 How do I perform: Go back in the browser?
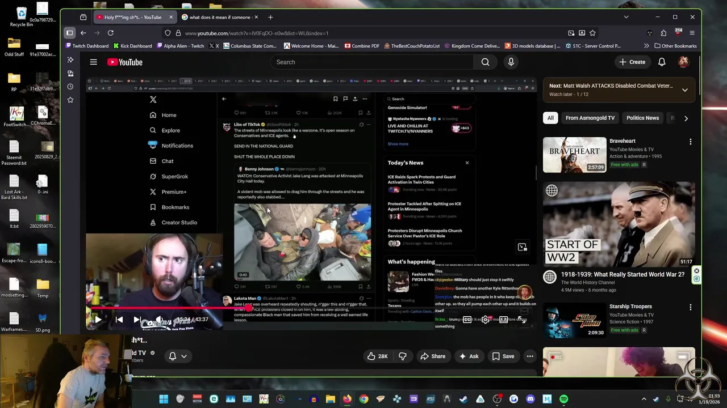click(x=83, y=33)
